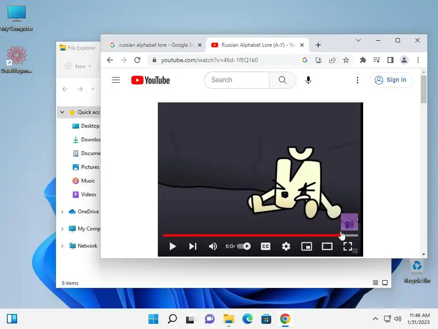Screen dimensions: 438x329
Task: Switch File Explorer to large icons view
Action: pyautogui.click(x=385, y=283)
